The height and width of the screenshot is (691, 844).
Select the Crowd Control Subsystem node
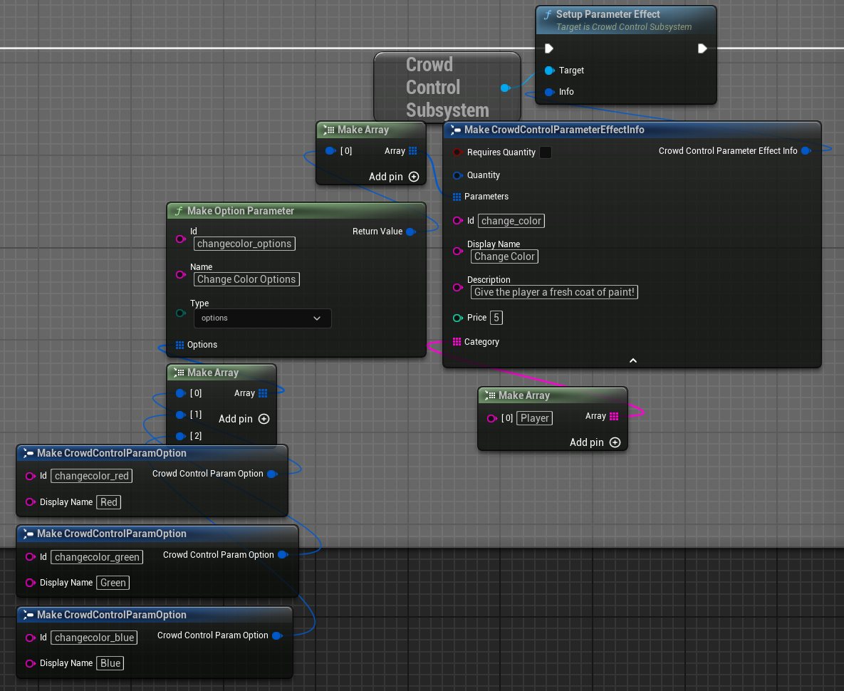coord(447,87)
